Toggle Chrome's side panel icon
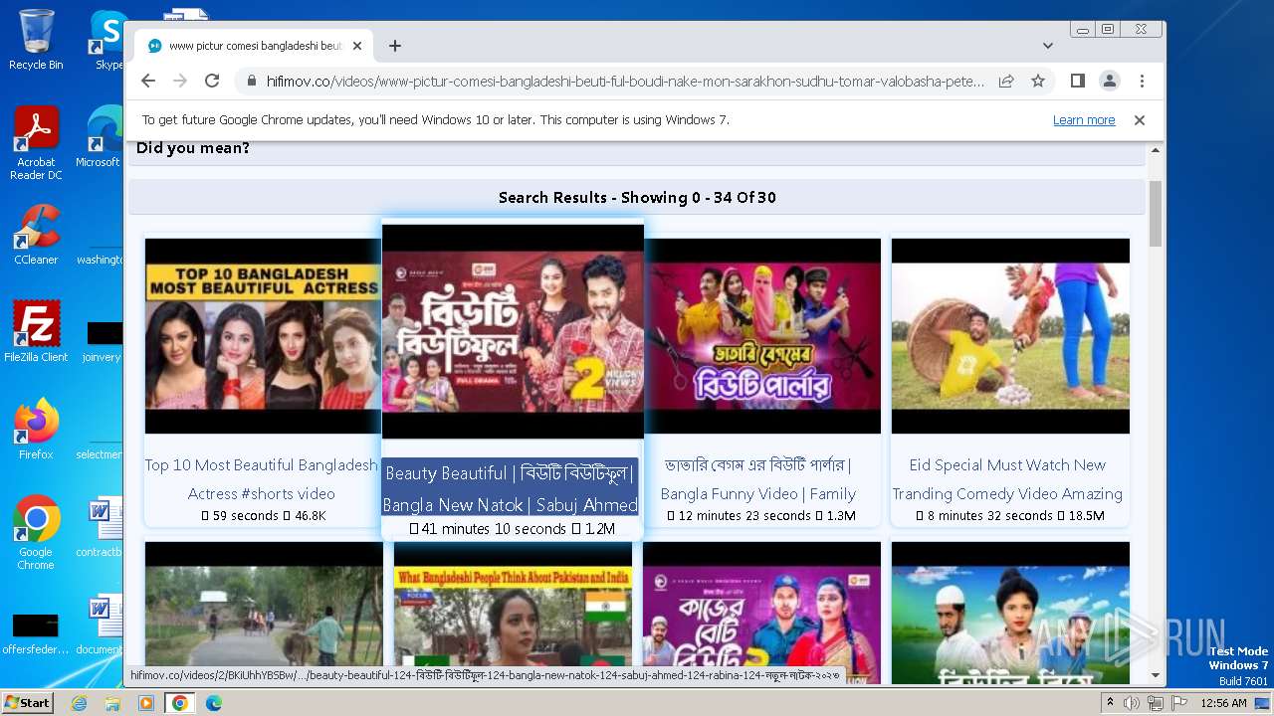This screenshot has width=1274, height=716. (1077, 81)
